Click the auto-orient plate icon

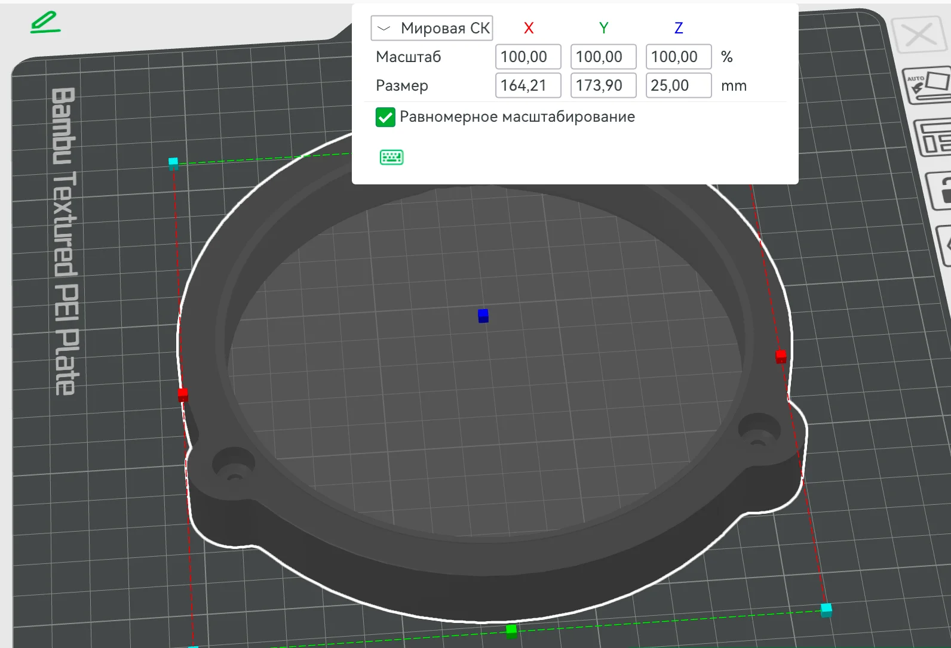[x=927, y=85]
